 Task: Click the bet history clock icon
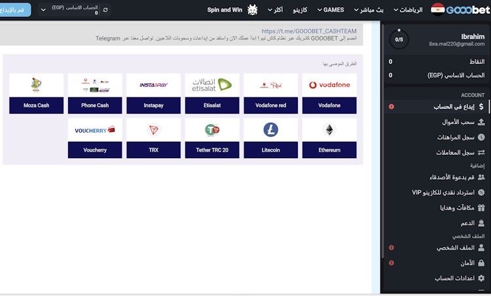click(481, 137)
